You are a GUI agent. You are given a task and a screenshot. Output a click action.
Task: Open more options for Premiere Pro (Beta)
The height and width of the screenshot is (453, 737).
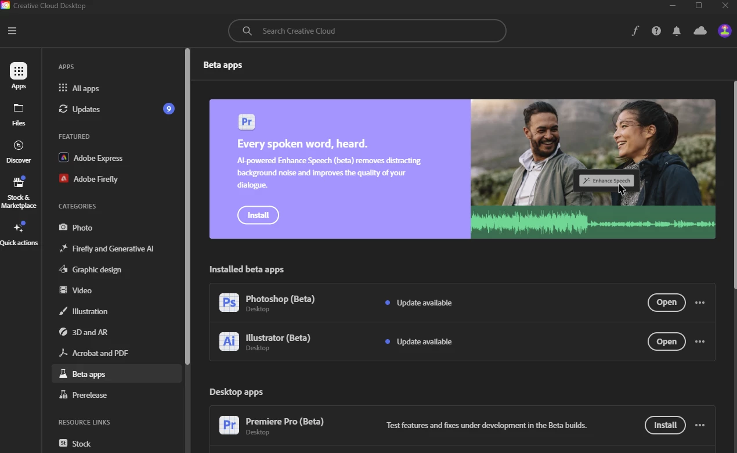[700, 425]
